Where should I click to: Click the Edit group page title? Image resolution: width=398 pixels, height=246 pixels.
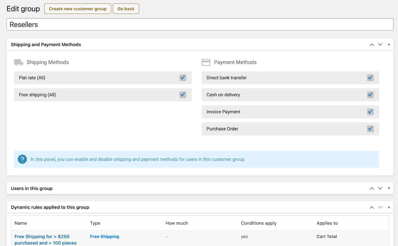(x=23, y=9)
